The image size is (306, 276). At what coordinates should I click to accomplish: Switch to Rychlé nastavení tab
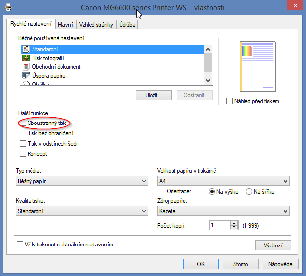point(31,24)
